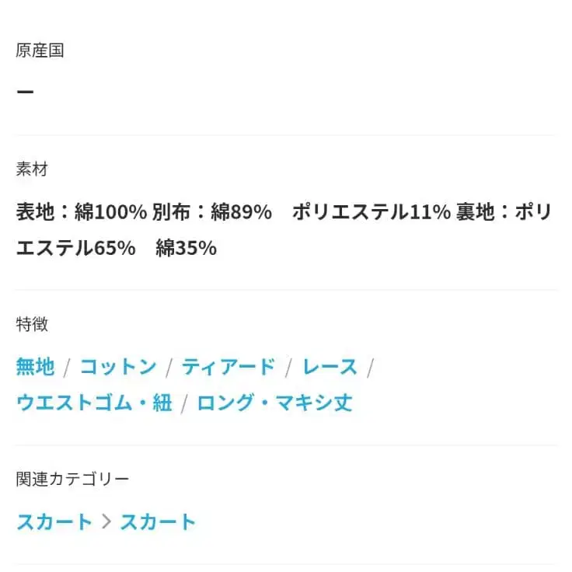The image size is (572, 572).
Task: Click the 表地：綿100% material text
Action: coord(82,211)
